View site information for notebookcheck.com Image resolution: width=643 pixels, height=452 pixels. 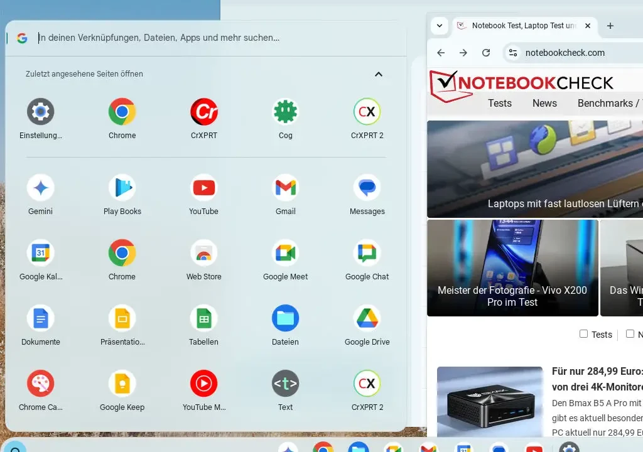[513, 53]
